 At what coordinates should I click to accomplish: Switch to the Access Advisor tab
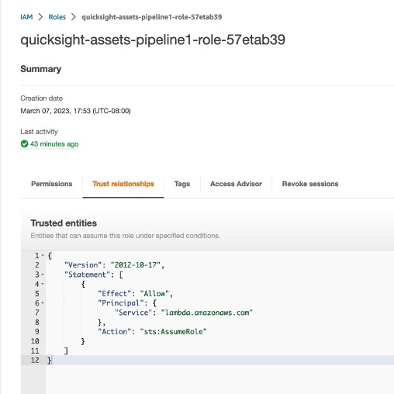(236, 184)
